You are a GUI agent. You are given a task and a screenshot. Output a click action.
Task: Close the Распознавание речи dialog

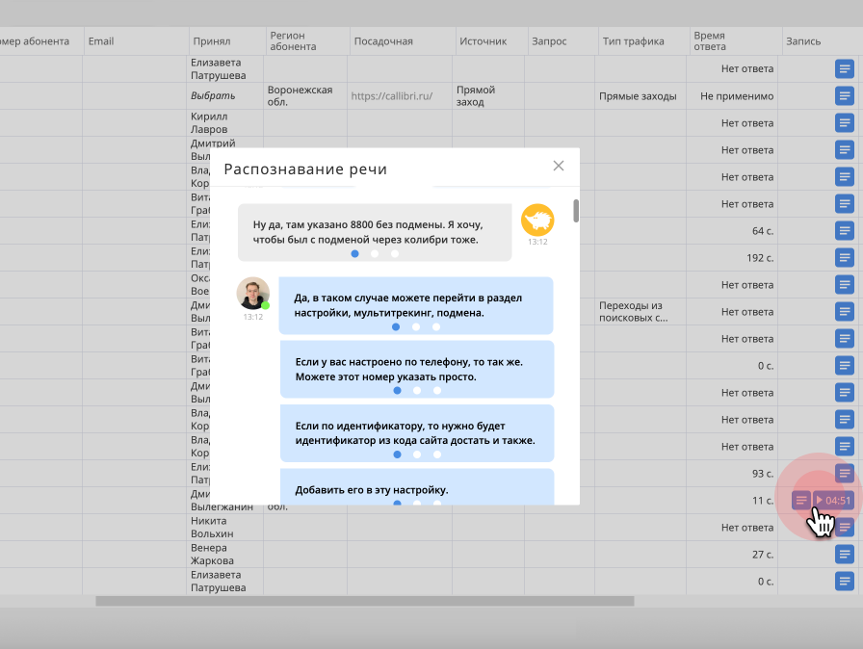[x=558, y=166]
